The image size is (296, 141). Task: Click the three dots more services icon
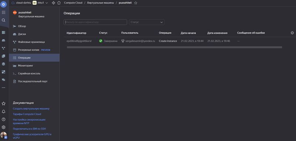coord(3,88)
